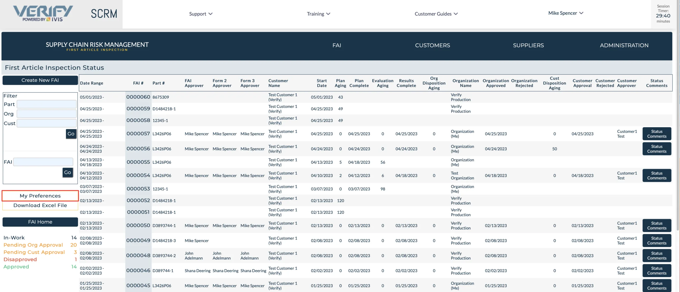Click Status Comments for FAI 0000046
The height and width of the screenshot is (292, 680).
click(x=657, y=271)
